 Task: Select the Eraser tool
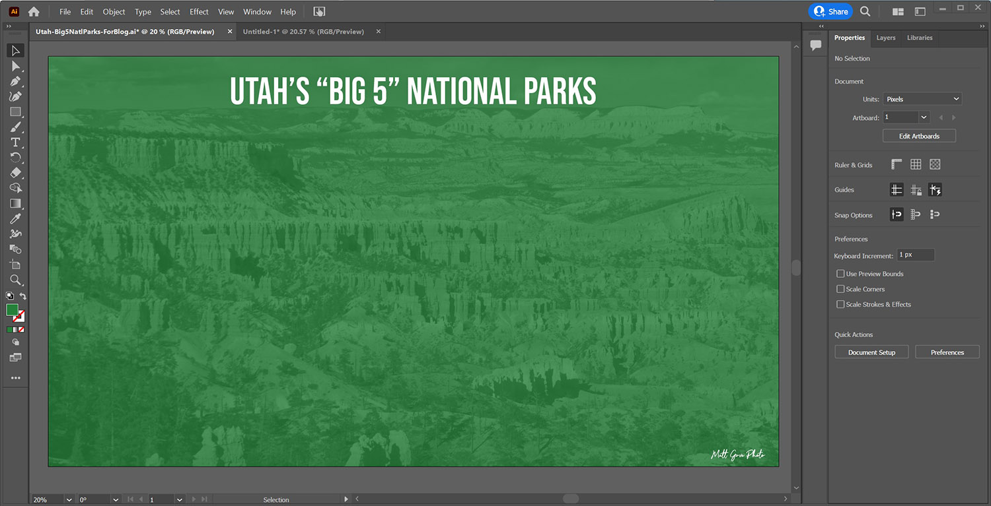click(15, 173)
